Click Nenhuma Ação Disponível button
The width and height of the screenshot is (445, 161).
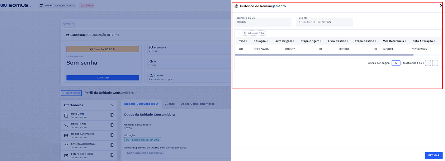(x=145, y=153)
